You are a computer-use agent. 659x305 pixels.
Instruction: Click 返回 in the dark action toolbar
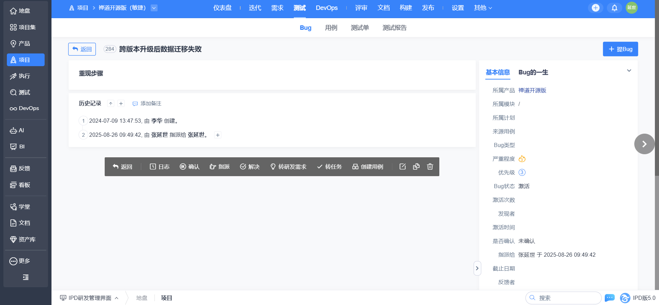[123, 167]
